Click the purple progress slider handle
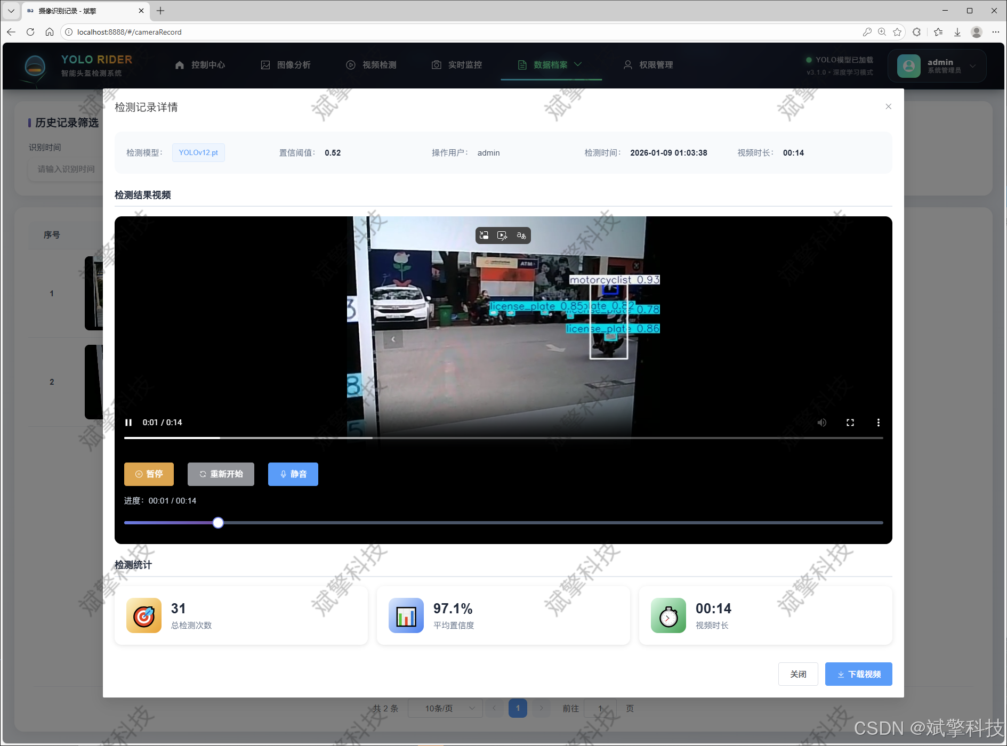 click(x=218, y=523)
